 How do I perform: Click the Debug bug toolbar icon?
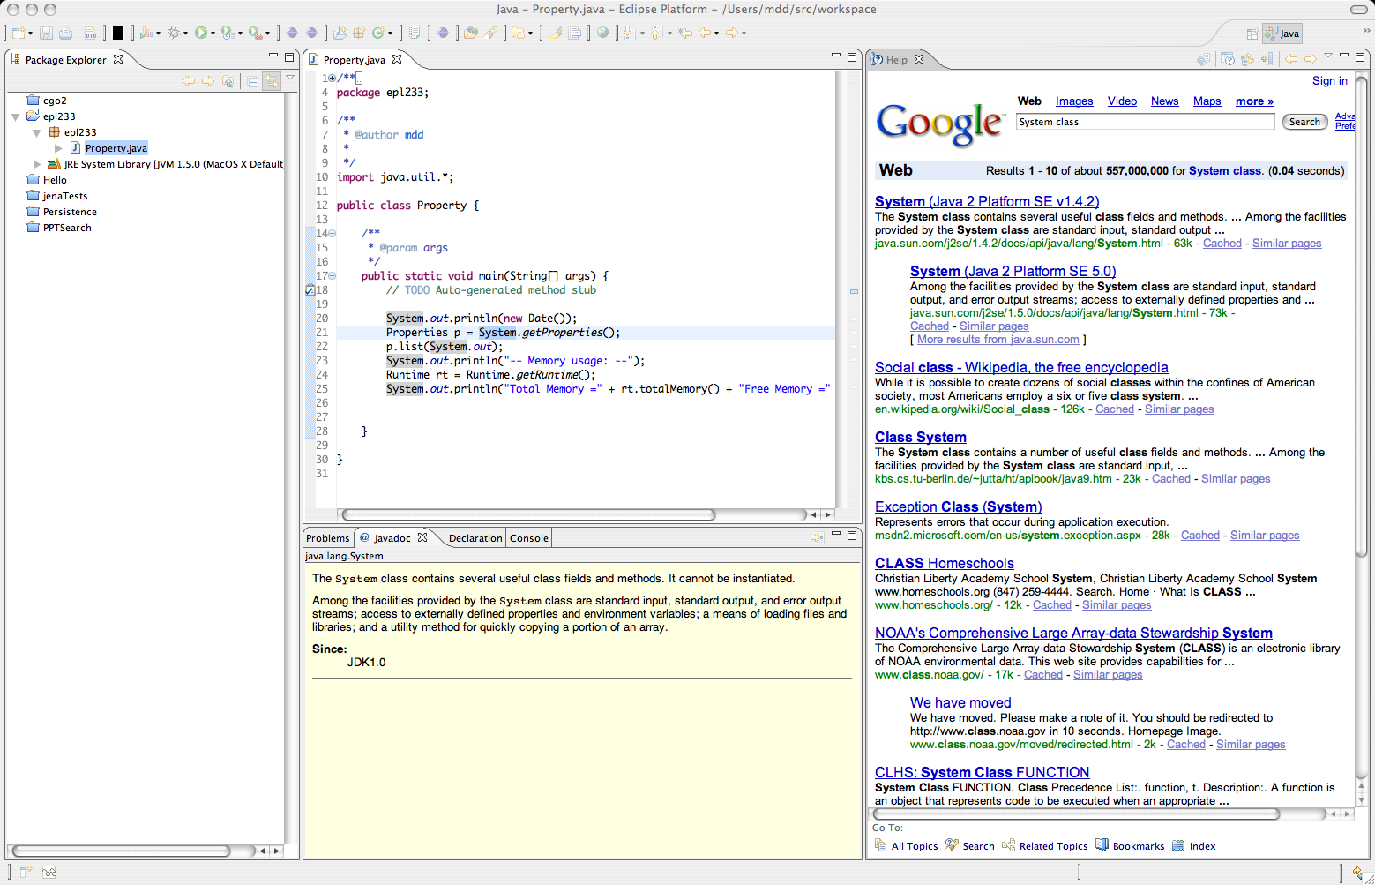pos(174,33)
